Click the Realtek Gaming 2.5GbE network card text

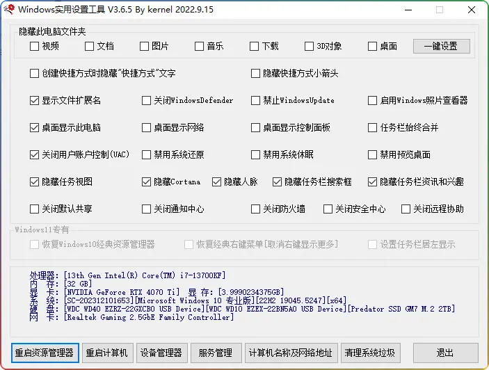pyautogui.click(x=148, y=317)
